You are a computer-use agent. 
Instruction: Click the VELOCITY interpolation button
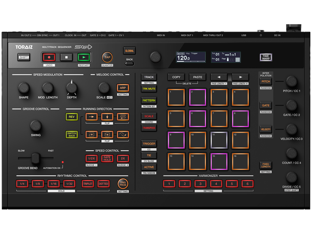point(266,129)
